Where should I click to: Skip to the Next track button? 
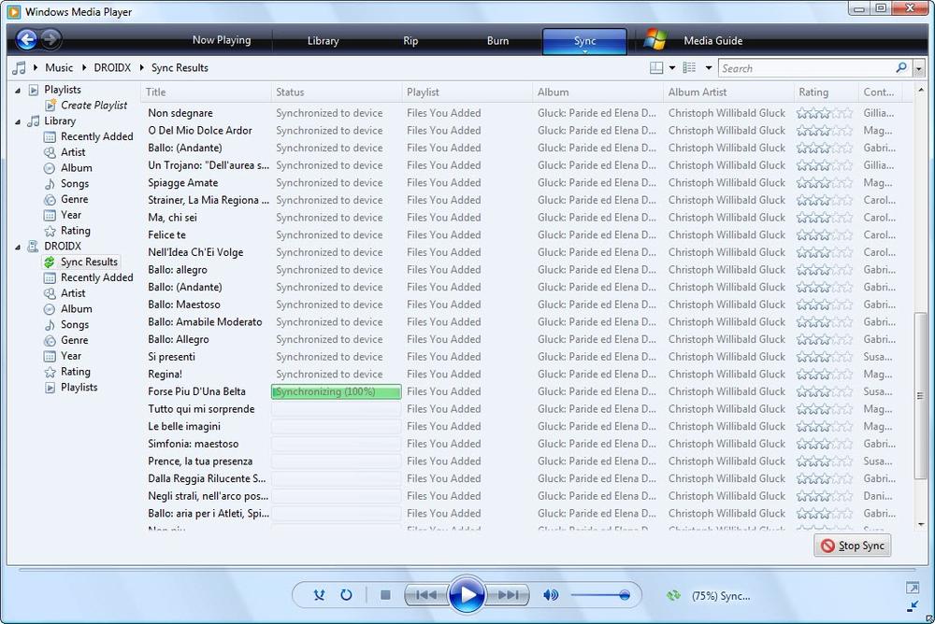point(509,595)
